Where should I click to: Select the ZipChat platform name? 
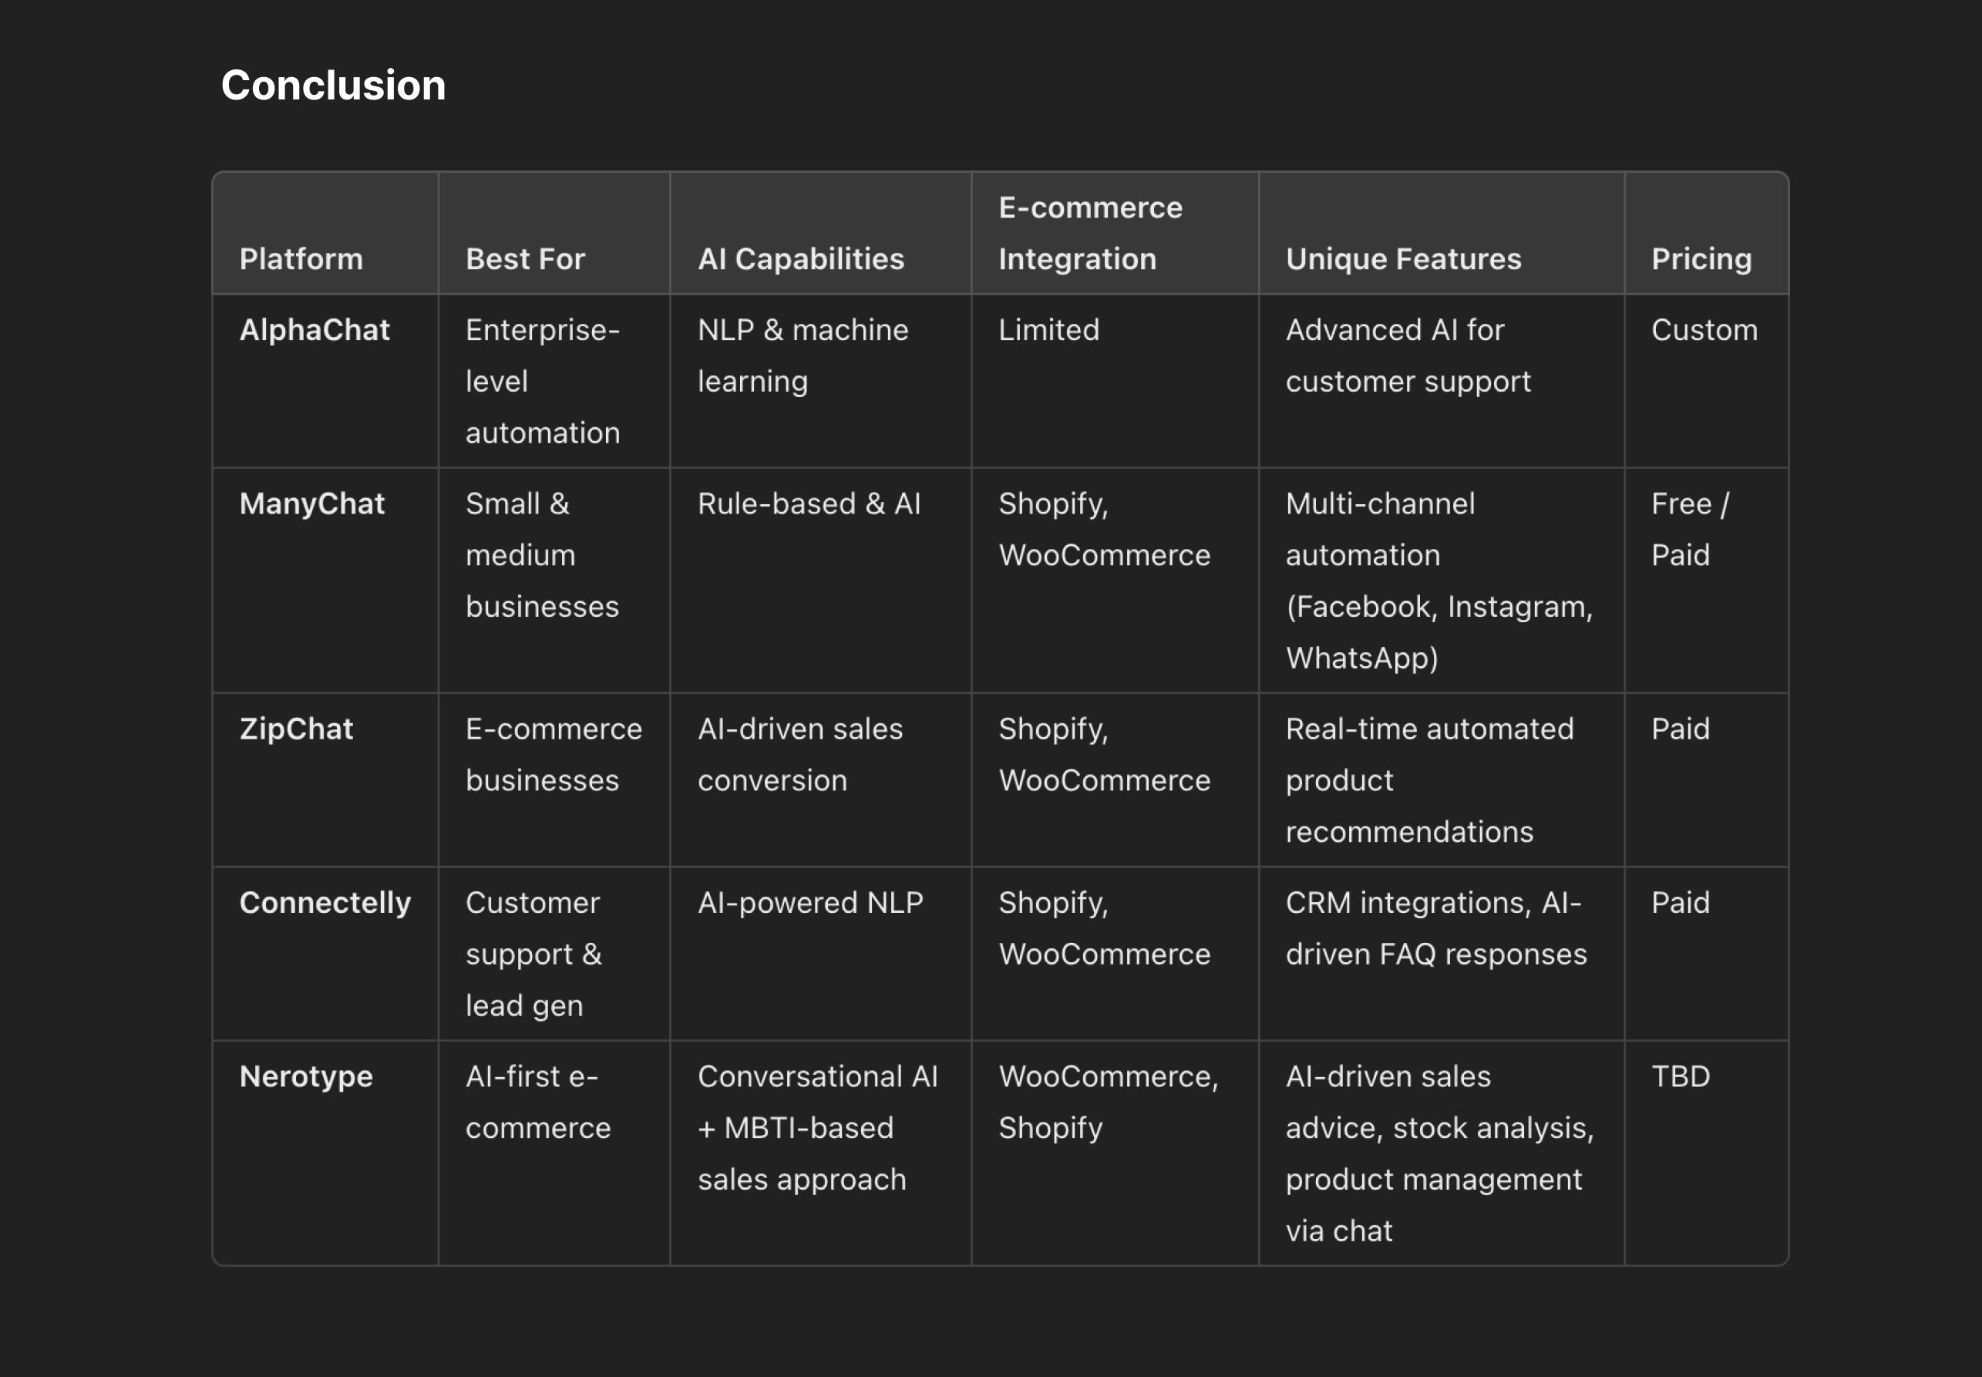(x=297, y=729)
